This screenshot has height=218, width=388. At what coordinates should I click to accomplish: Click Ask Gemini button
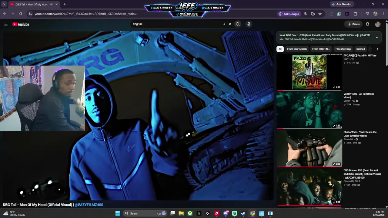[342, 4]
